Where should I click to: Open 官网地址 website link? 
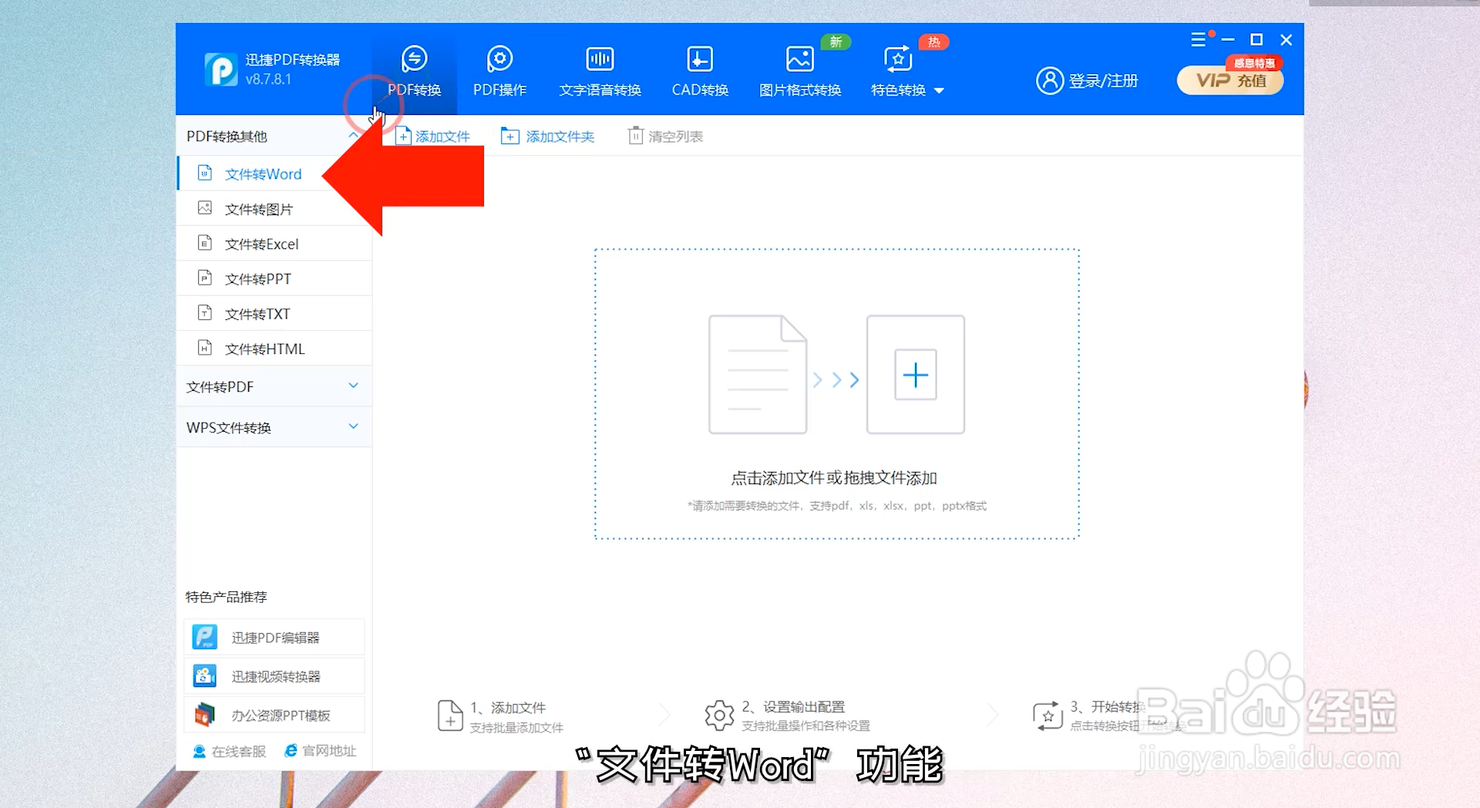(320, 751)
